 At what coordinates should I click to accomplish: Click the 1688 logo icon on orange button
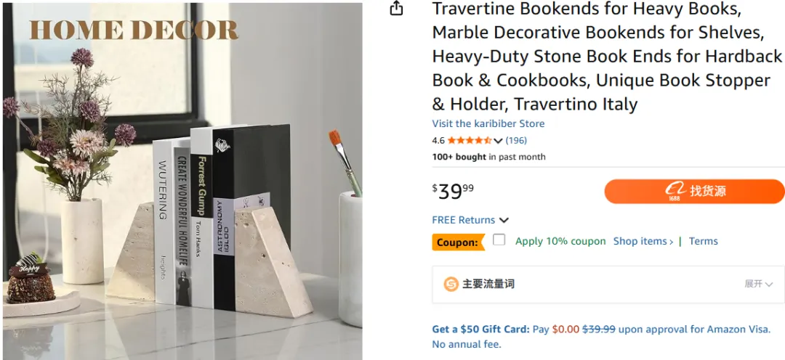click(x=675, y=192)
